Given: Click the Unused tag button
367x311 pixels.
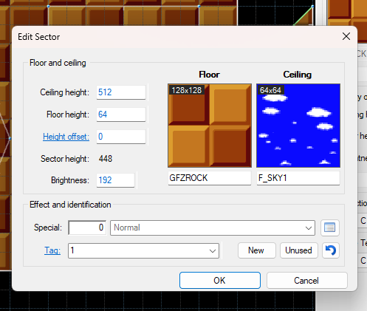Looking at the screenshot, I should coord(298,250).
